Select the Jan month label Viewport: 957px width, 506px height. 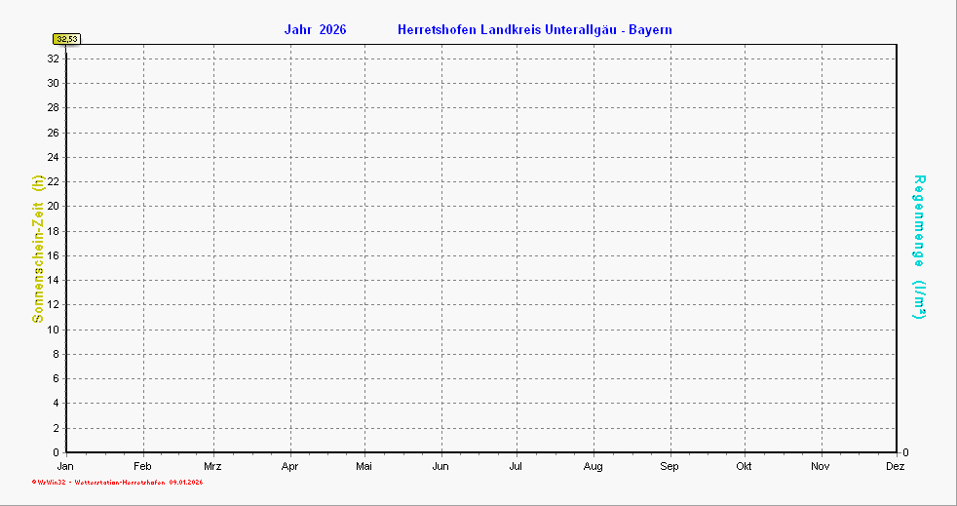[x=67, y=466]
